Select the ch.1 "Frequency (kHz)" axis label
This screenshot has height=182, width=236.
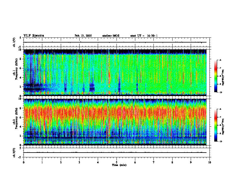click(16, 69)
